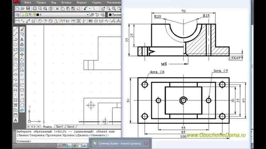
Task: Create a new drawing with the New icon
Action: pyautogui.click(x=17, y=8)
